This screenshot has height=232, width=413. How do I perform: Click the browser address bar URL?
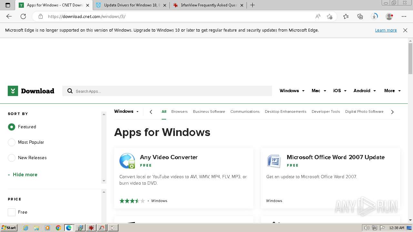tap(87, 16)
